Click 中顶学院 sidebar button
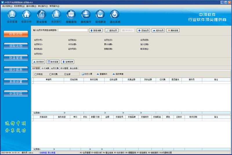The width and height of the screenshot is (232, 155). coord(16,94)
